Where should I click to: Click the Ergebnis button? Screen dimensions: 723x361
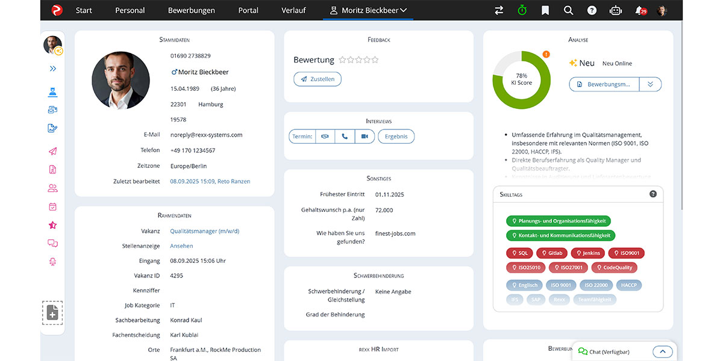pyautogui.click(x=396, y=136)
